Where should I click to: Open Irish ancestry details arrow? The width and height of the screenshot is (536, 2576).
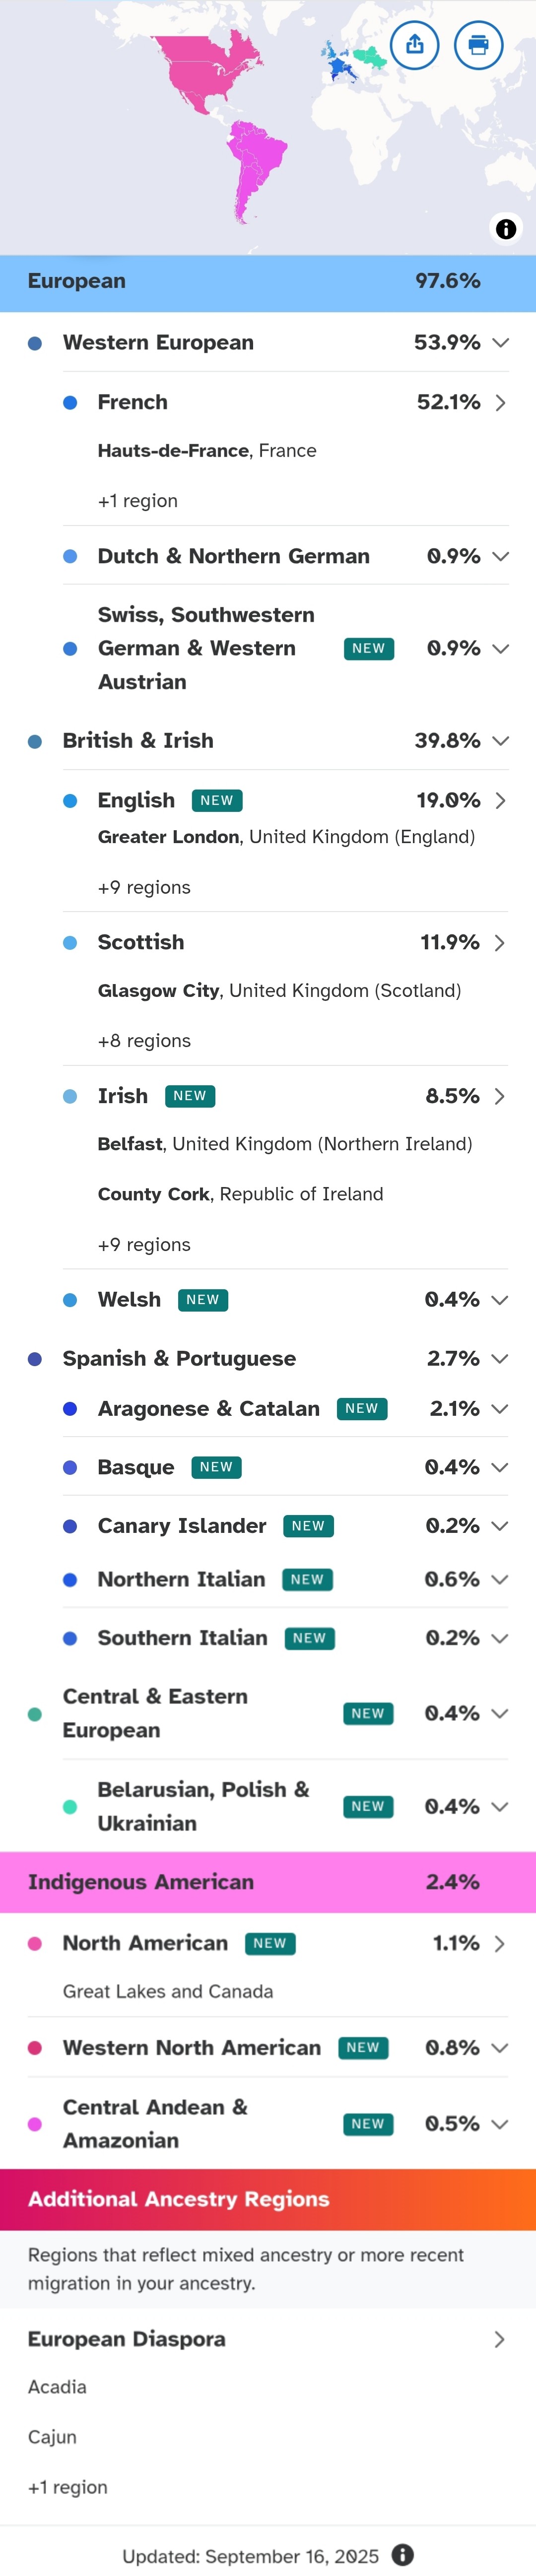pyautogui.click(x=500, y=1096)
